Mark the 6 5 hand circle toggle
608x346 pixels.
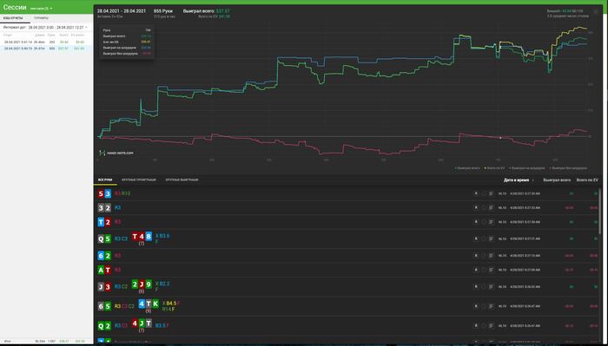pos(484,306)
